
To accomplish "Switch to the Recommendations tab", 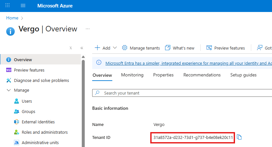I will click(x=202, y=75).
